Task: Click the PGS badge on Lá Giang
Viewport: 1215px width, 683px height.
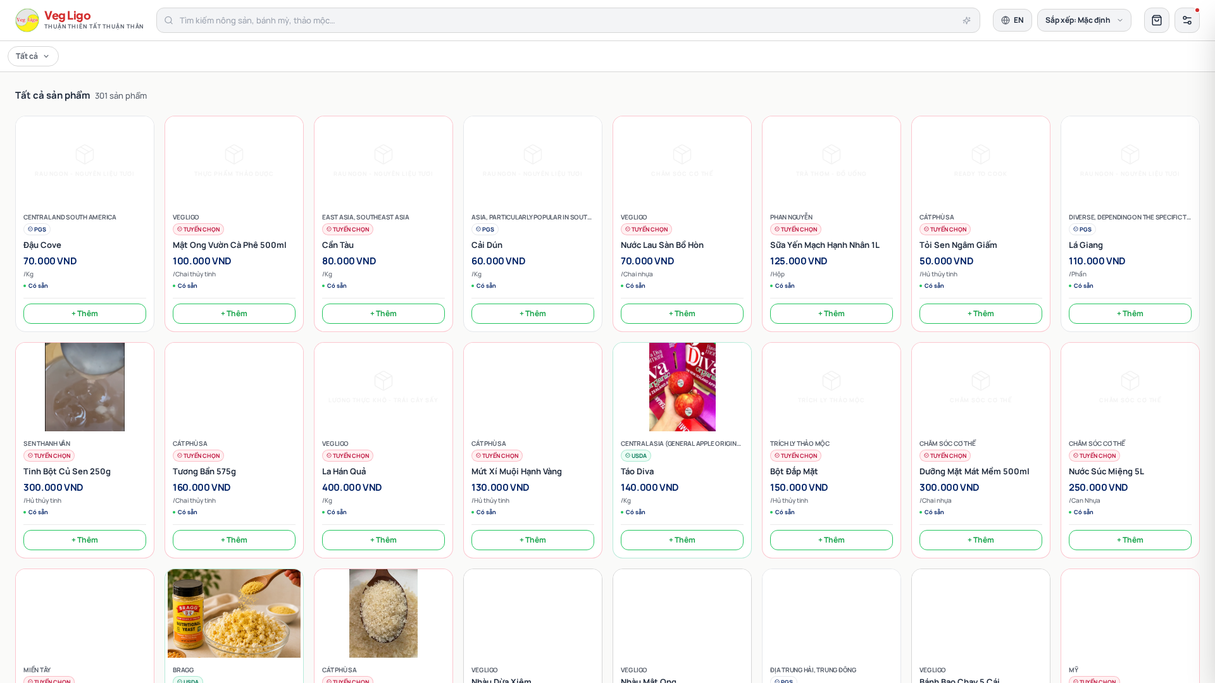Action: (x=1082, y=230)
